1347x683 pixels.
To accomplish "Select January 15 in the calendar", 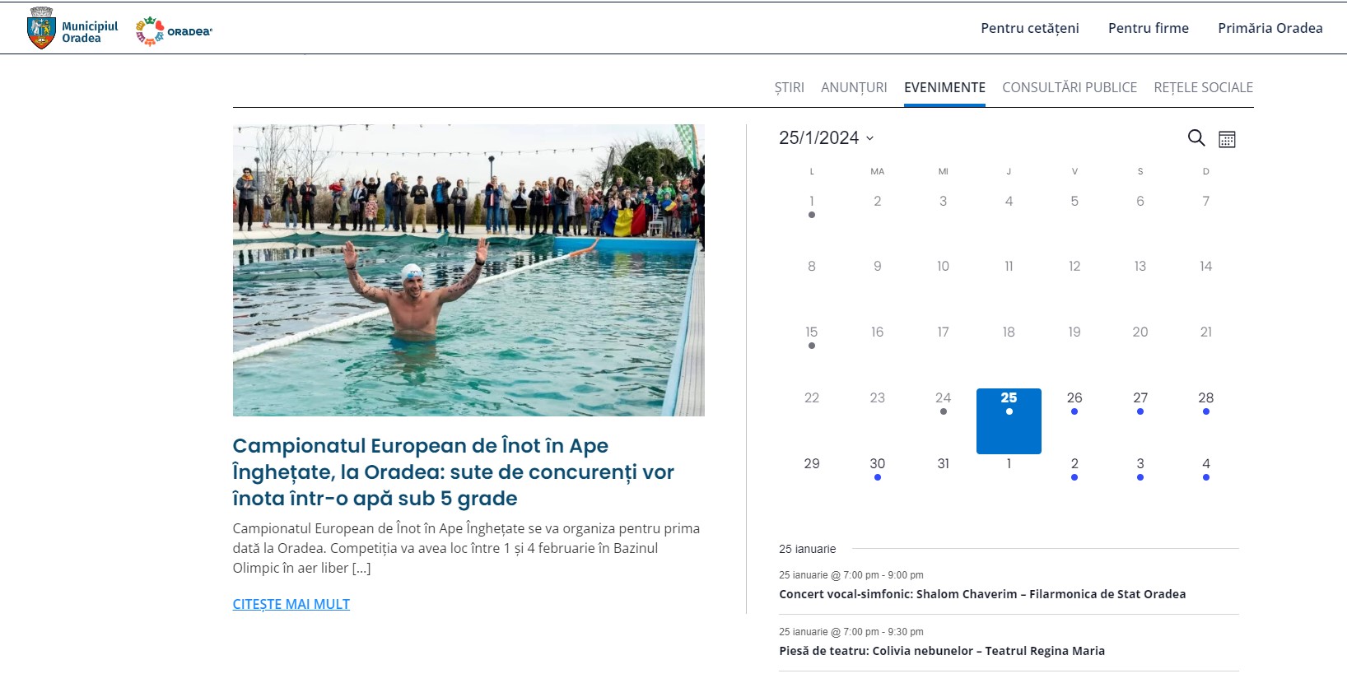I will tap(811, 335).
